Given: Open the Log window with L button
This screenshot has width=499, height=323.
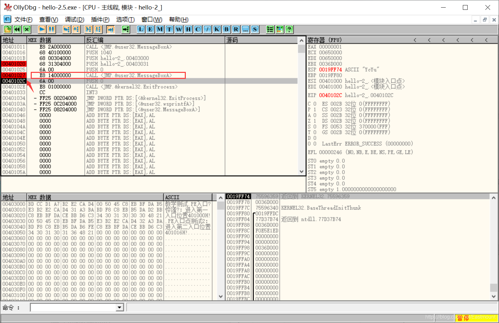Looking at the screenshot, I should (141, 29).
